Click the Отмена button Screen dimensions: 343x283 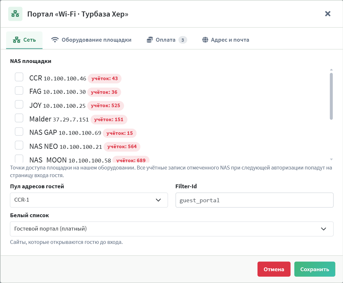(274, 269)
